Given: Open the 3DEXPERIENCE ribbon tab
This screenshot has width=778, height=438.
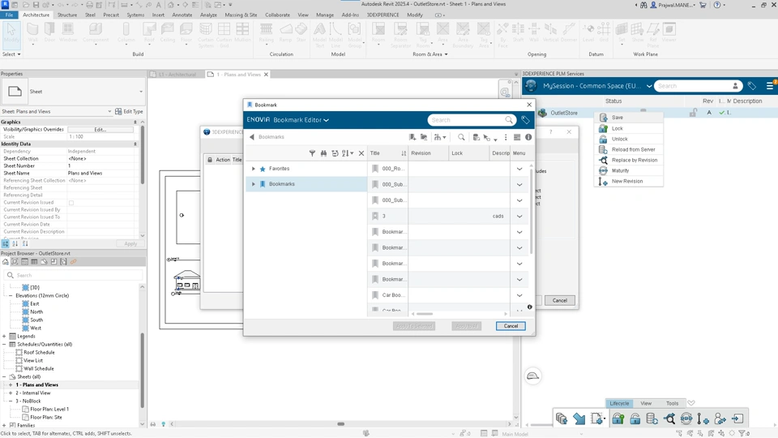Looking at the screenshot, I should 383,15.
